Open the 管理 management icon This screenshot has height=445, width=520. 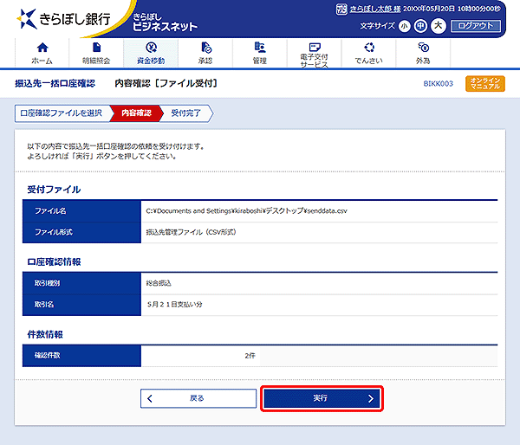tap(260, 48)
